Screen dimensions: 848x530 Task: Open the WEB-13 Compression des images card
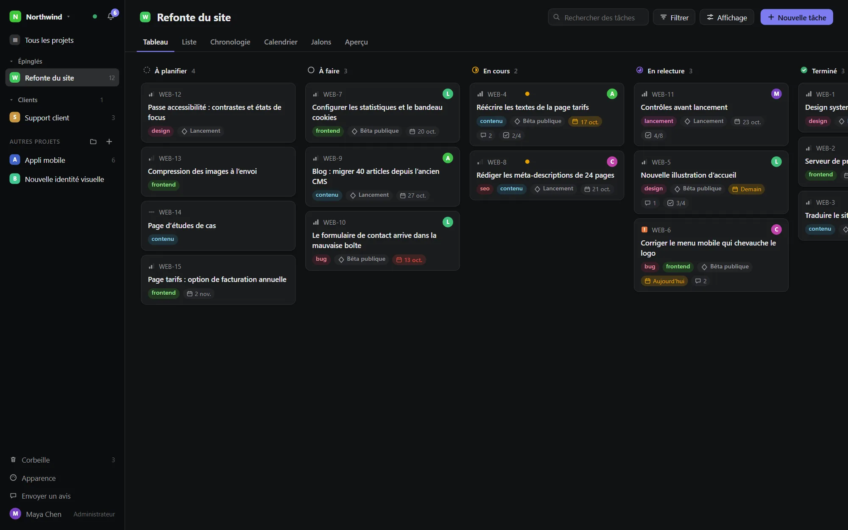tap(218, 172)
